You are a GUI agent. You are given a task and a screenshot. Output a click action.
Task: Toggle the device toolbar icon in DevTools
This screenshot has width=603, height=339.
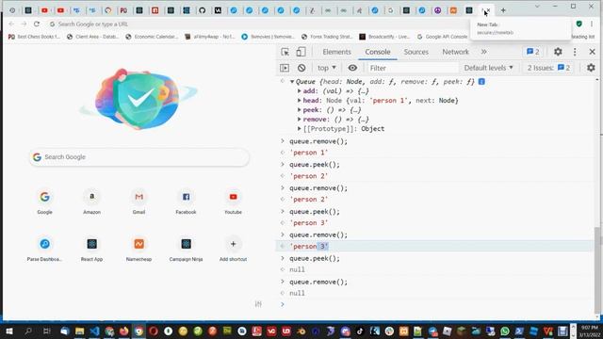point(301,52)
